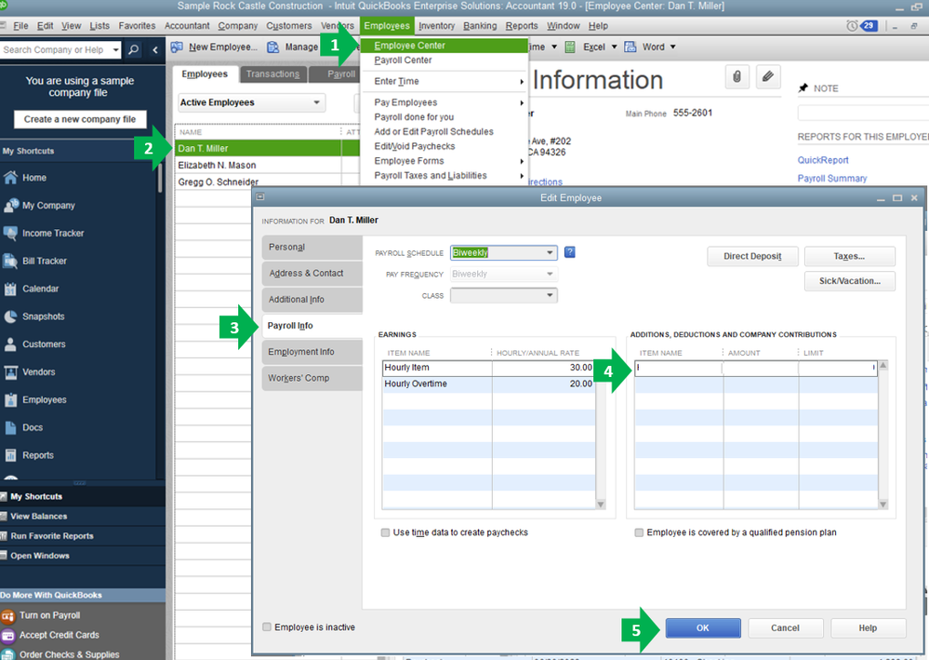Image resolution: width=929 pixels, height=660 pixels.
Task: Select the Payroll Info tab
Action: coord(312,326)
